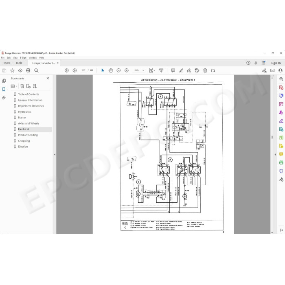This screenshot has height=285, width=285.
Task: Open the Window menu
Action: tap(33, 58)
